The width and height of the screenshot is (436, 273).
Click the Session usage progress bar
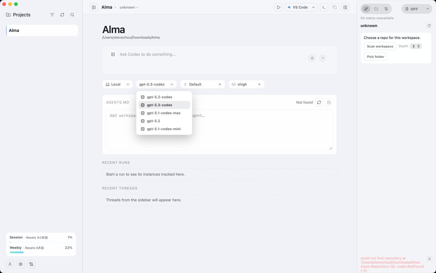(41, 242)
